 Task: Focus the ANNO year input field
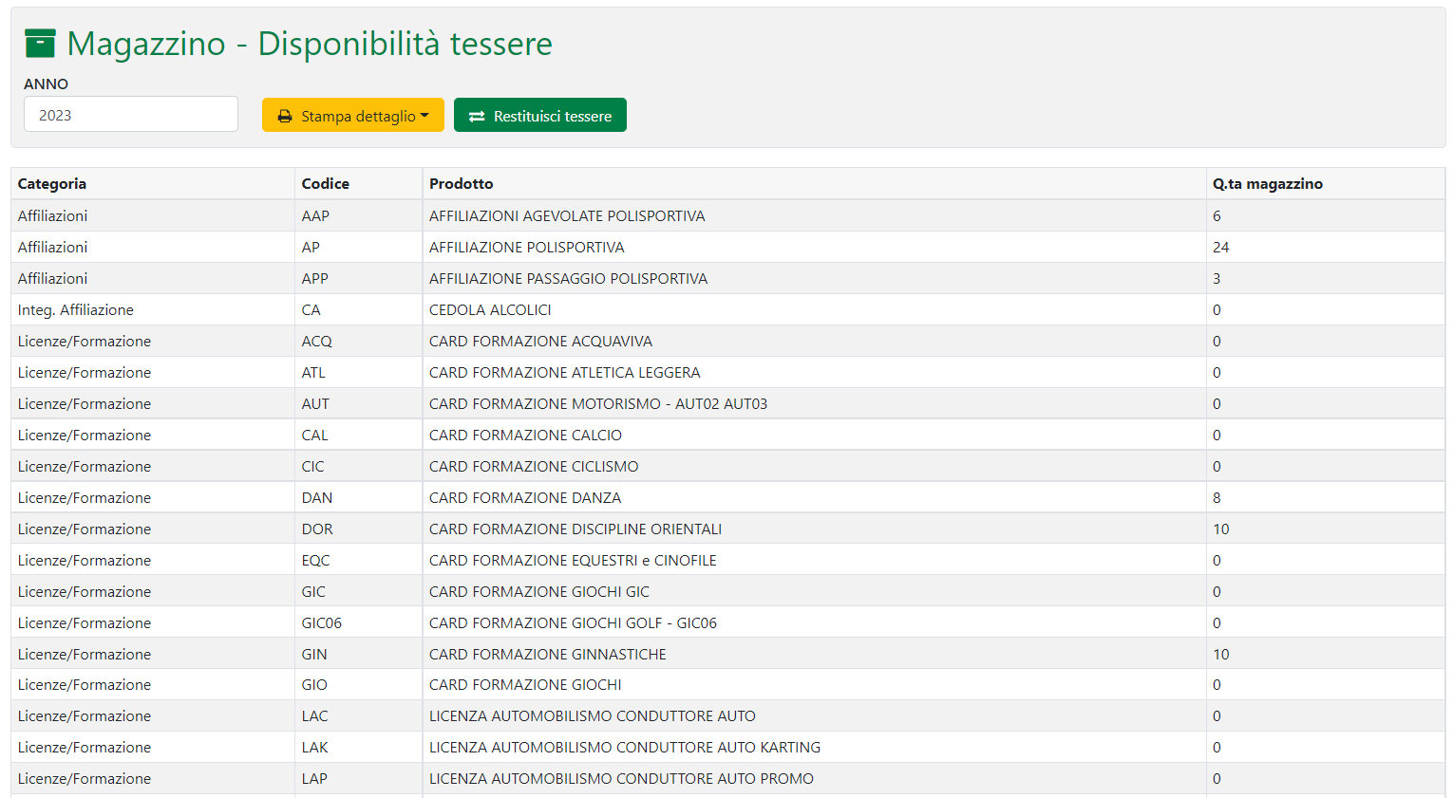(x=131, y=115)
